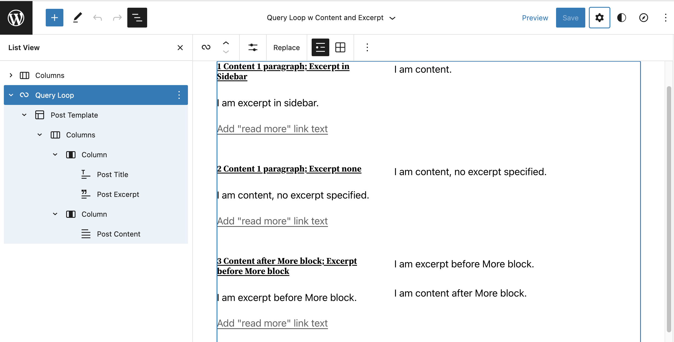Image resolution: width=674 pixels, height=342 pixels.
Task: Click the 'Add read more link text' field
Action: 272,129
